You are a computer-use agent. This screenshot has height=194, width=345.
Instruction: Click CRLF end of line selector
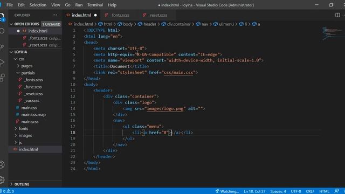(310, 191)
